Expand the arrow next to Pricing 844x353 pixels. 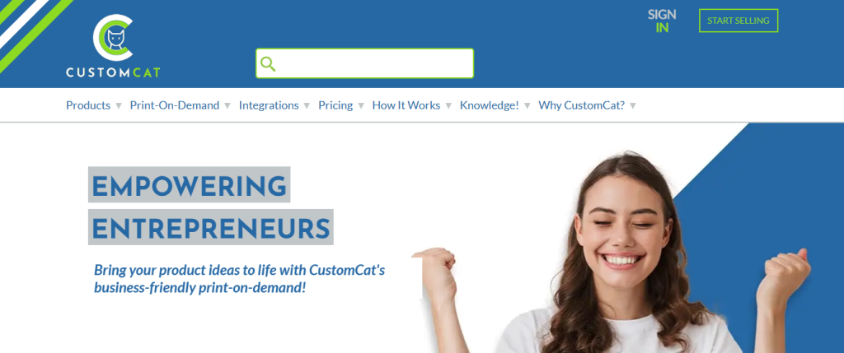click(x=361, y=106)
